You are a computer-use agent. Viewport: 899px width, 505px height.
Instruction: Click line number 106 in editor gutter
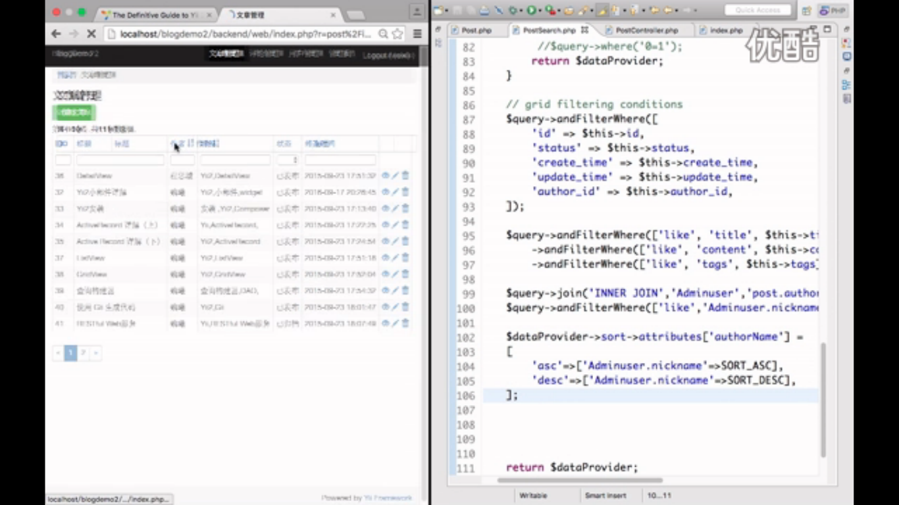tap(465, 395)
